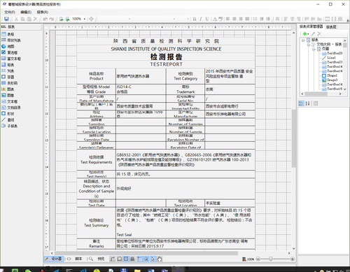The image size is (350, 272).
Task: Click the pan hand icon in bottom bar
Action: (x=160, y=259)
